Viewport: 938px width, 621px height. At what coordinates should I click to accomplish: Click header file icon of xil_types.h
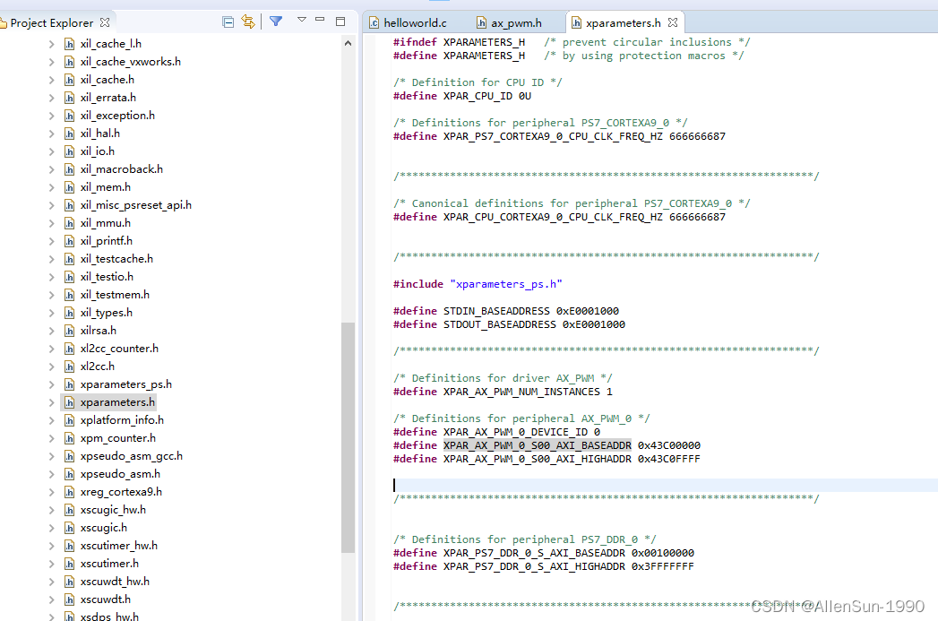pos(69,313)
